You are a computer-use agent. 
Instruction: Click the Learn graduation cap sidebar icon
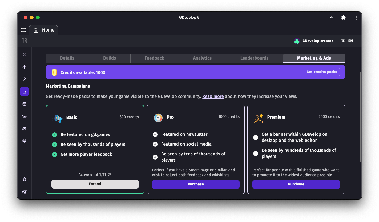coord(25,116)
